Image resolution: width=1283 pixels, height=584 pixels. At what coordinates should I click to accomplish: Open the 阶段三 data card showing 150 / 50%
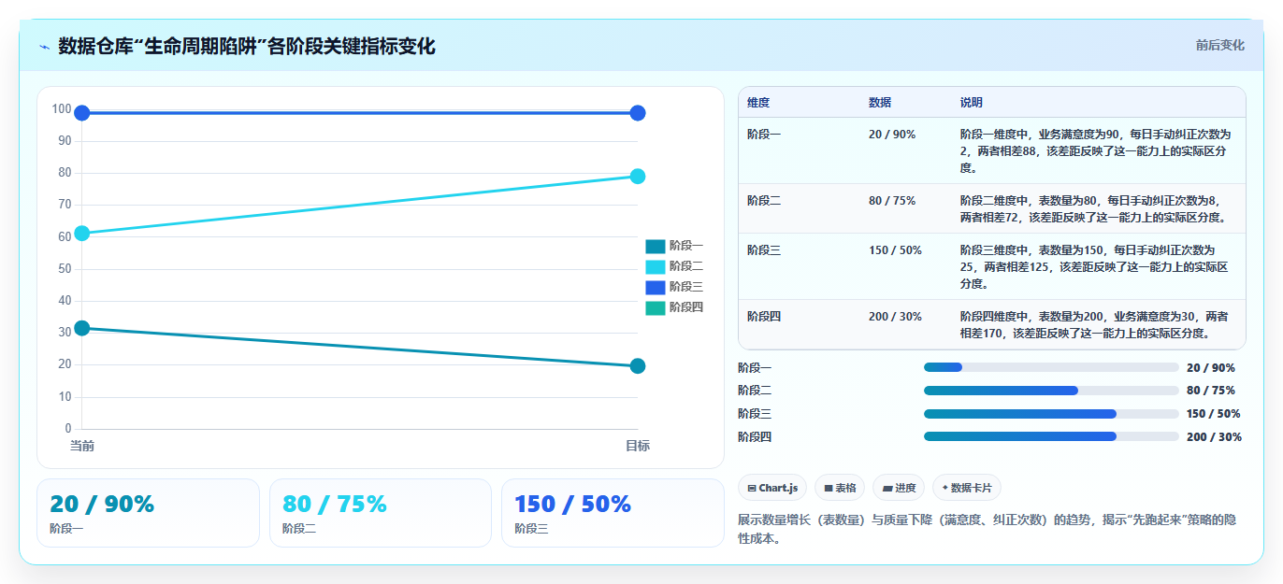pyautogui.click(x=613, y=513)
